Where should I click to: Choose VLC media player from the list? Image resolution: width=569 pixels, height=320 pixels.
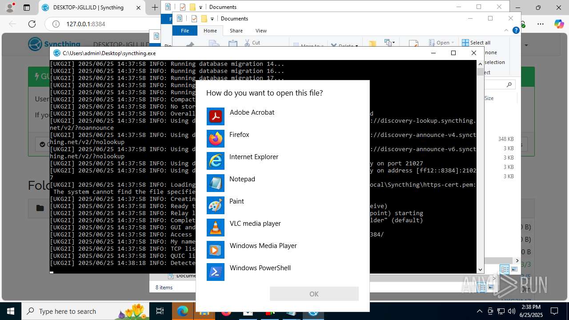(282, 228)
